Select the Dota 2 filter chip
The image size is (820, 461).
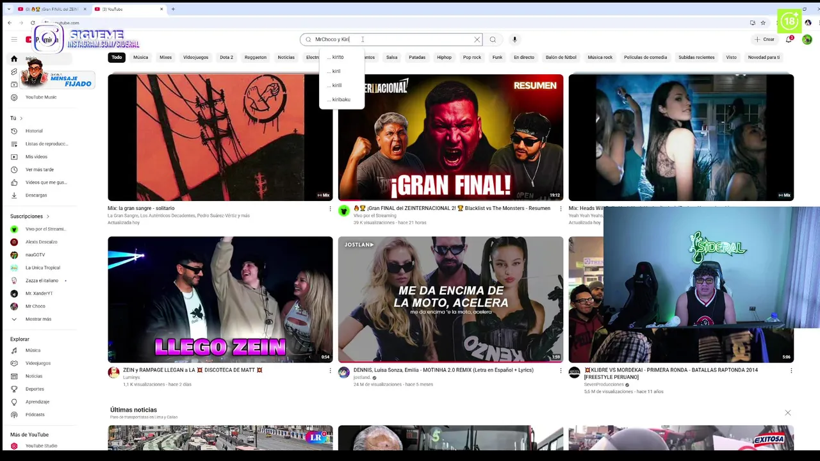click(226, 58)
